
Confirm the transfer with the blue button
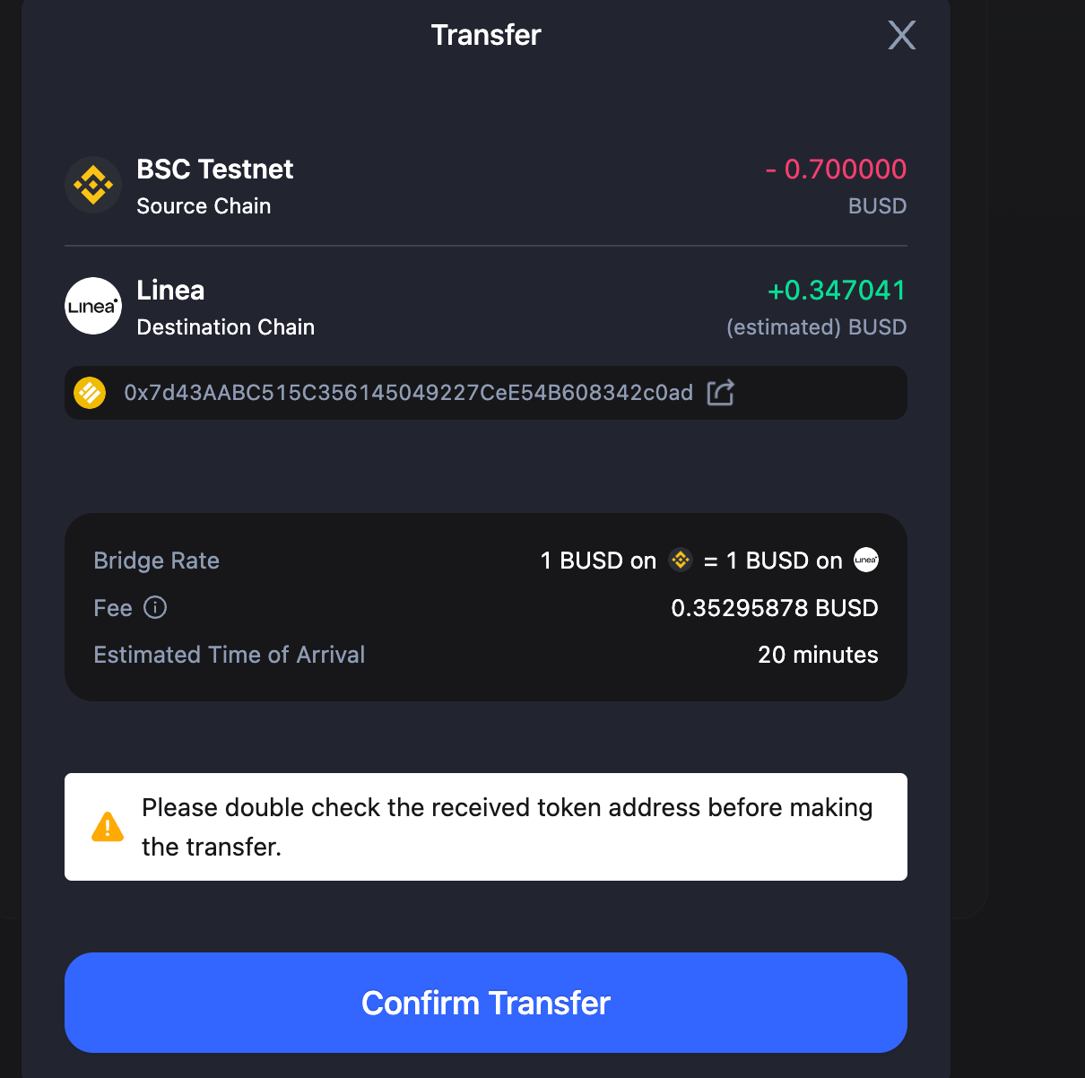(x=486, y=1003)
